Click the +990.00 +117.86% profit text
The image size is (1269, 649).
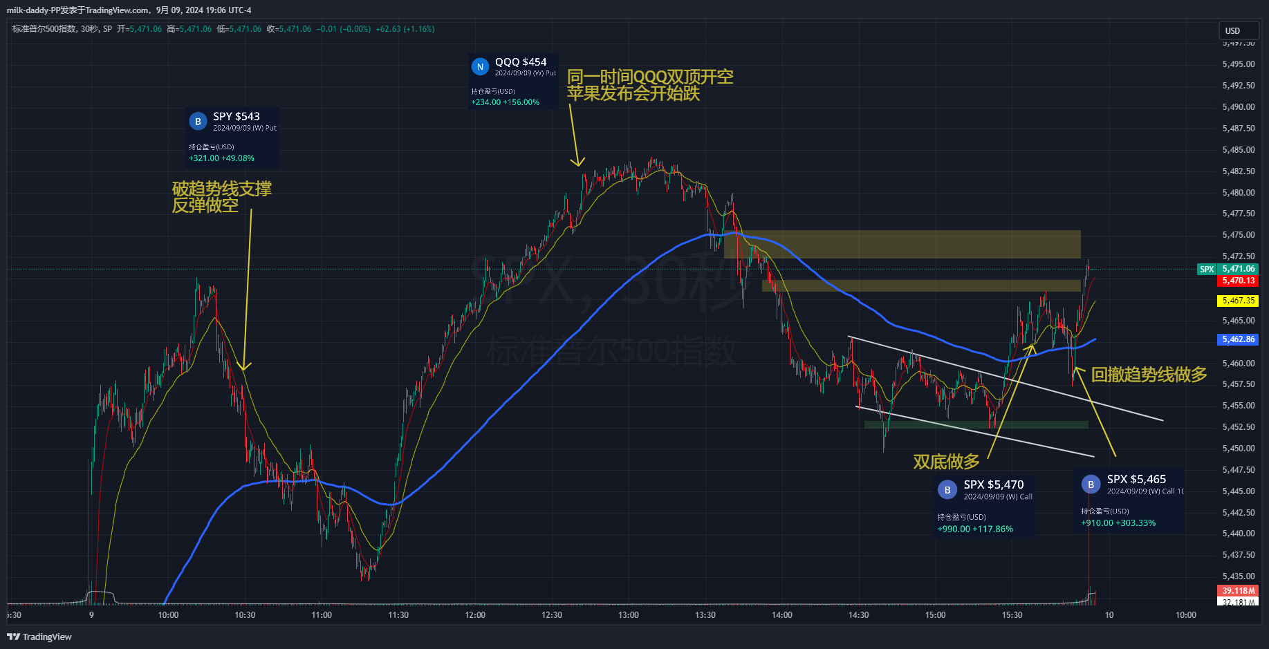tap(974, 529)
